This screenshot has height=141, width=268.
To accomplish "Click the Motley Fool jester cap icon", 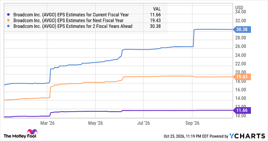I will click(x=32, y=131).
